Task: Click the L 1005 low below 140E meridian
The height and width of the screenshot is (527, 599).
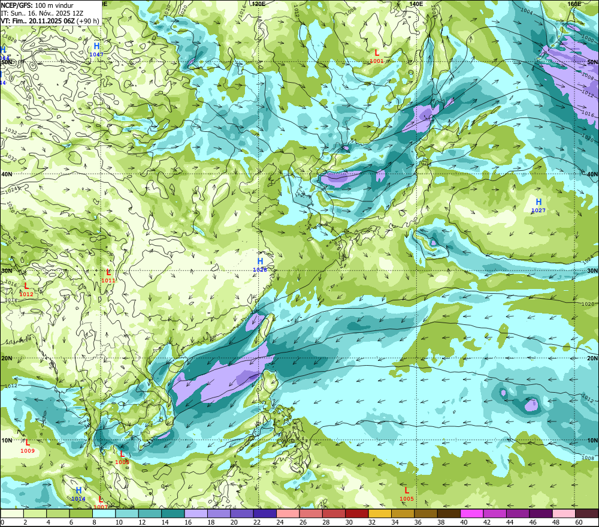Action: click(x=407, y=494)
